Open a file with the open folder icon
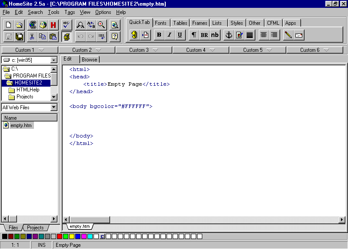Screen dimensions: 348x249 tap(19, 25)
